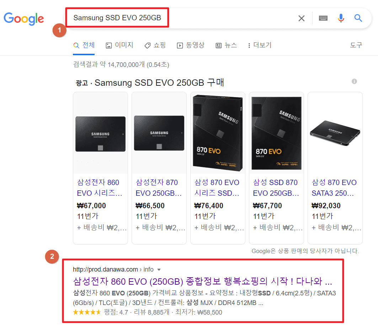Open the 삼성전자 860 EVO danawa result link

(202, 281)
